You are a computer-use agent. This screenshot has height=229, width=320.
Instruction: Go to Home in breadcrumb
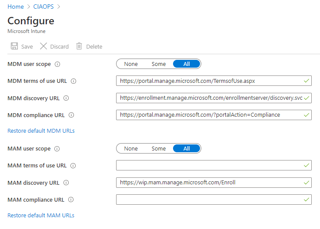16,7
